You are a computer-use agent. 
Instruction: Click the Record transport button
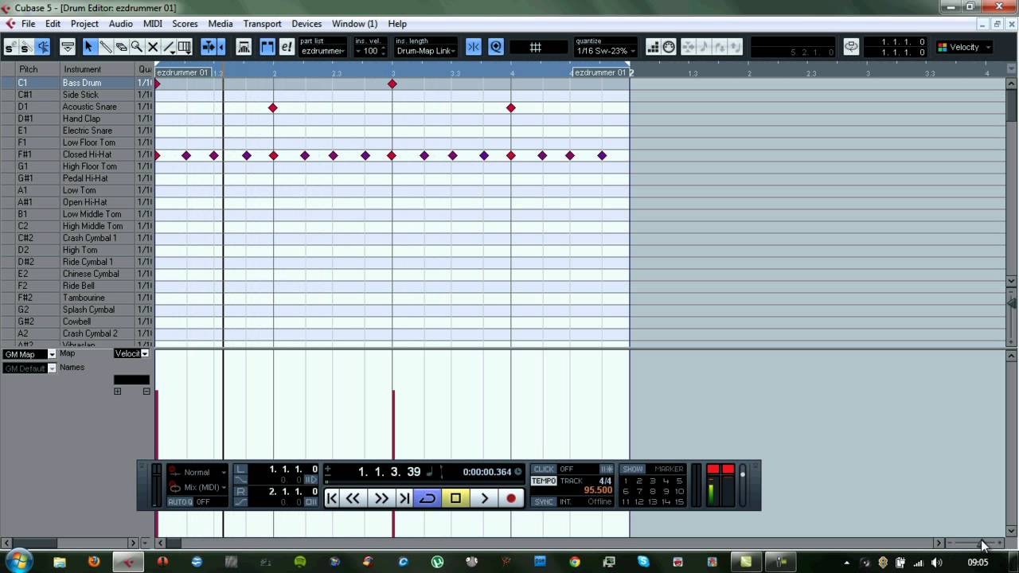tap(511, 498)
